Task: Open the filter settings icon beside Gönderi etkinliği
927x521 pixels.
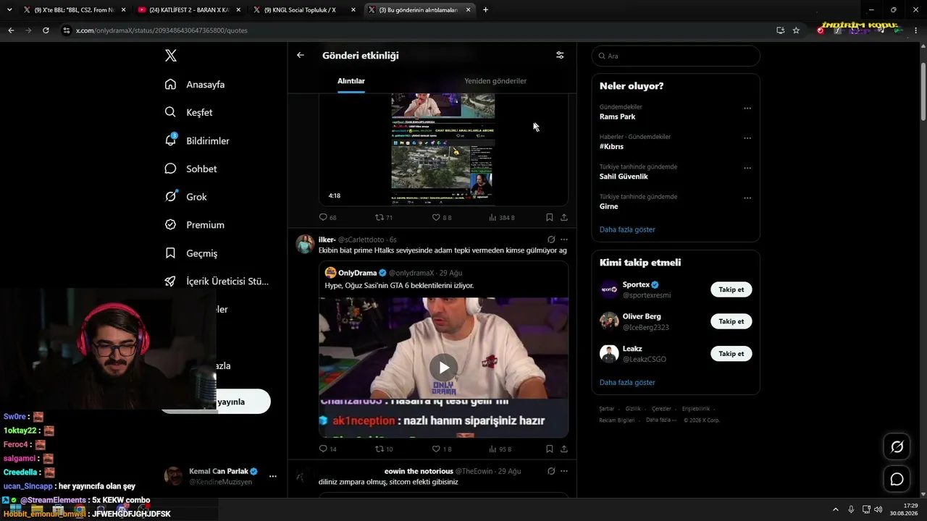Action: pos(560,55)
